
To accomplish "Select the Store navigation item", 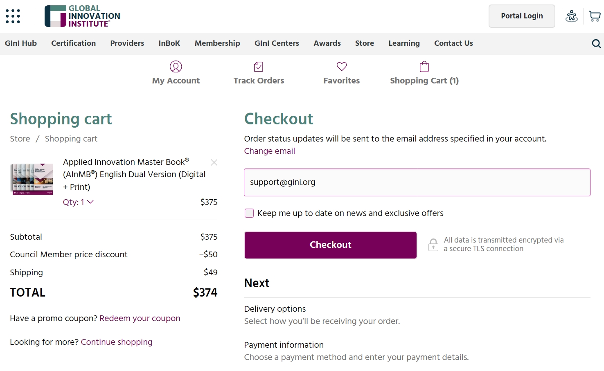I will click(x=365, y=43).
